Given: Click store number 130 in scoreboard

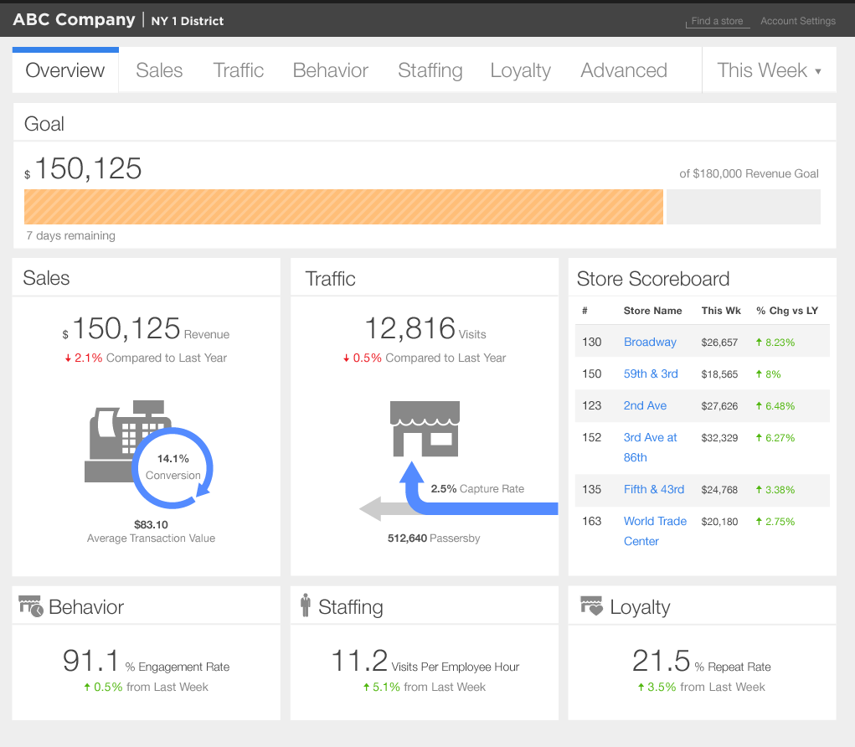Looking at the screenshot, I should pyautogui.click(x=591, y=342).
